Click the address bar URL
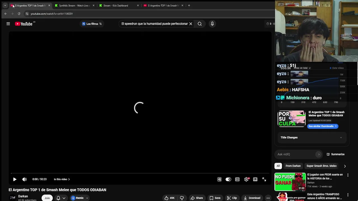This screenshot has width=358, height=201. 52,14
